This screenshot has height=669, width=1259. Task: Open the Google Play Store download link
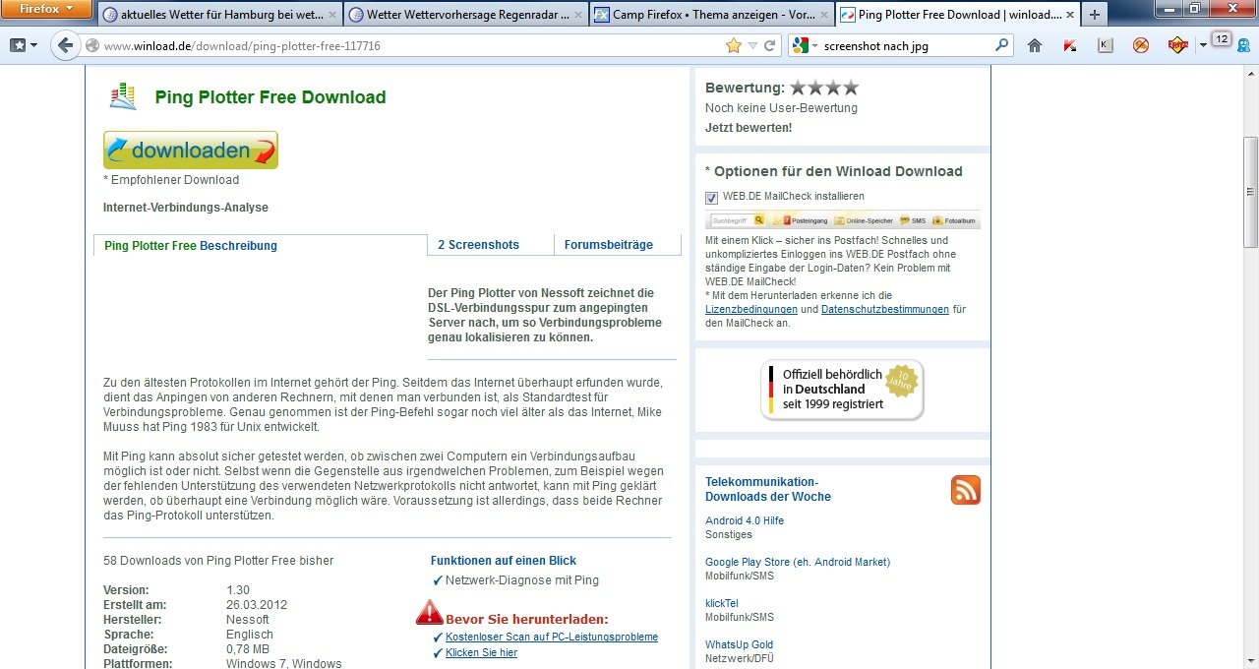pyautogui.click(x=798, y=562)
